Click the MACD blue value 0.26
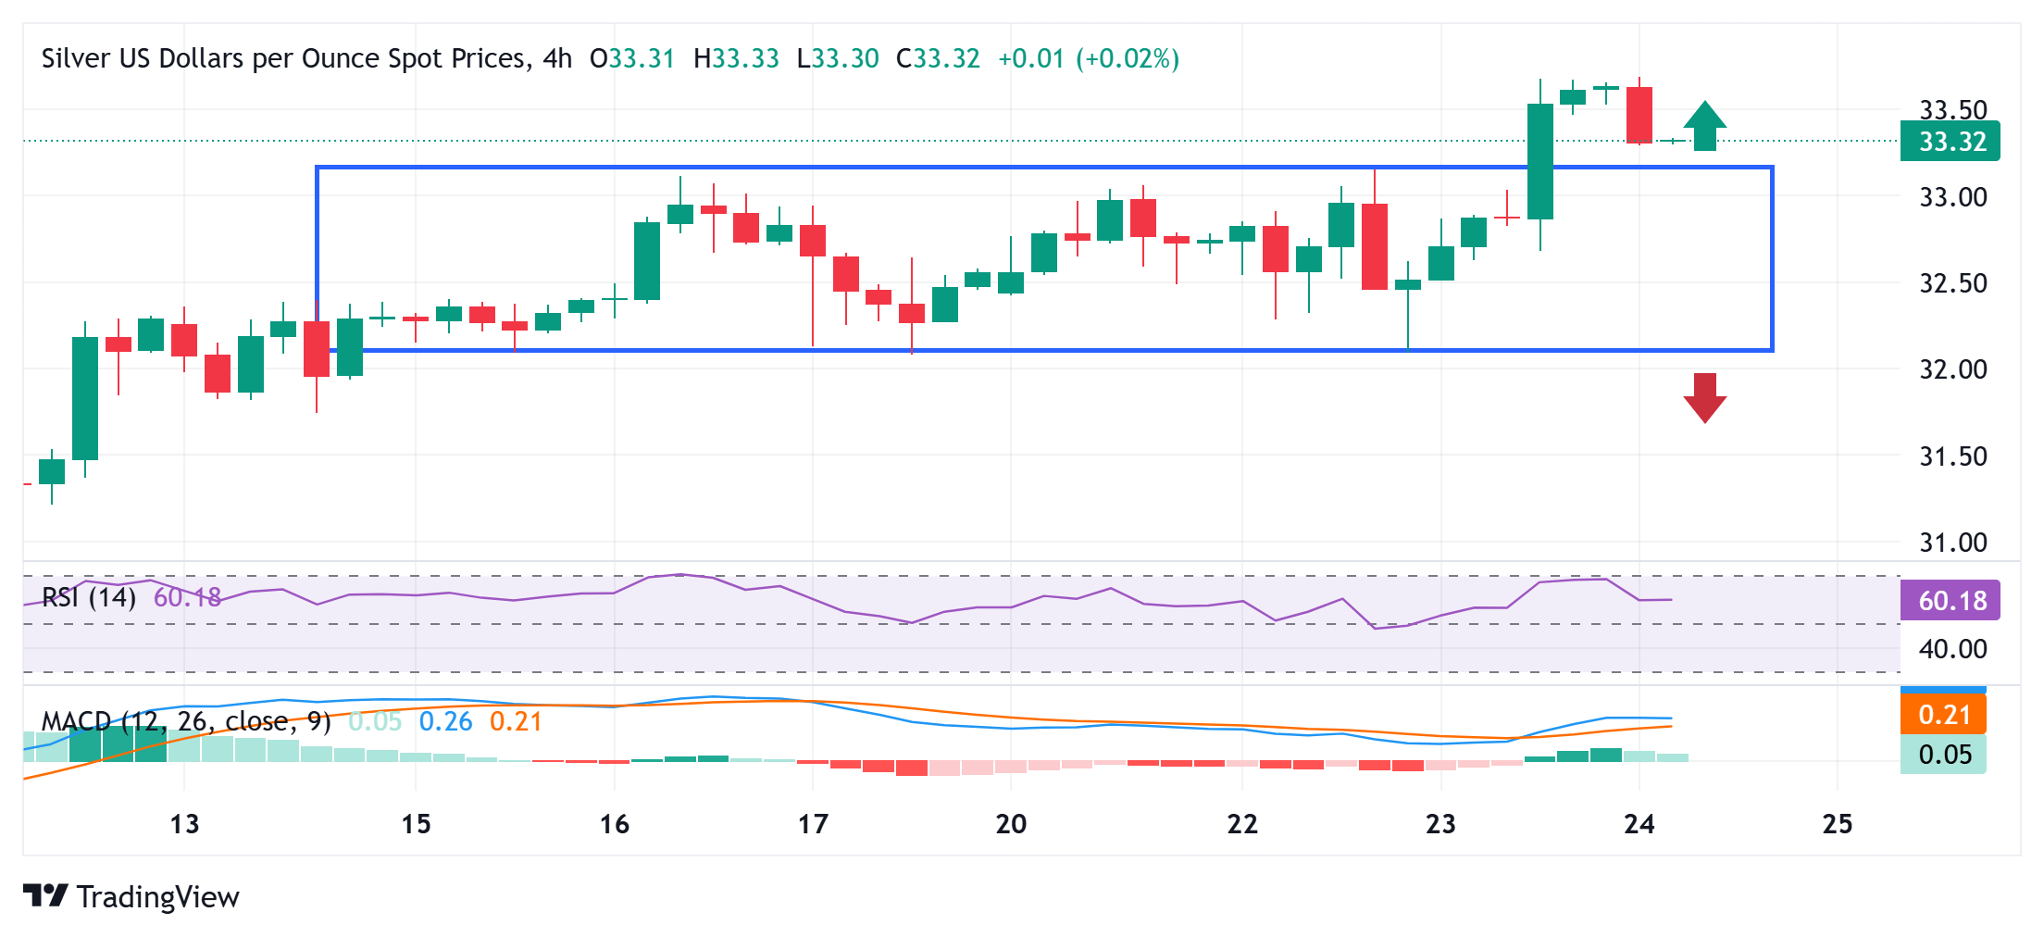This screenshot has width=2044, height=937. 445,721
